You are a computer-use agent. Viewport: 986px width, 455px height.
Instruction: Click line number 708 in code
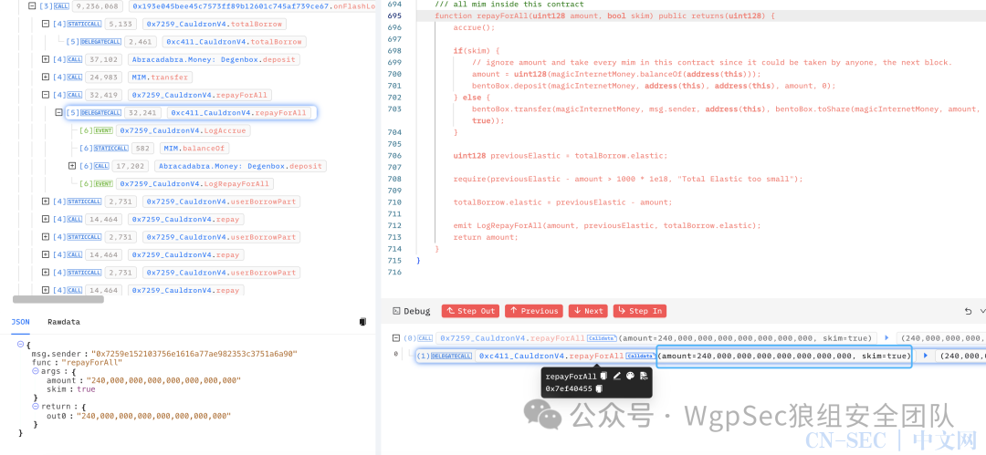tap(394, 179)
